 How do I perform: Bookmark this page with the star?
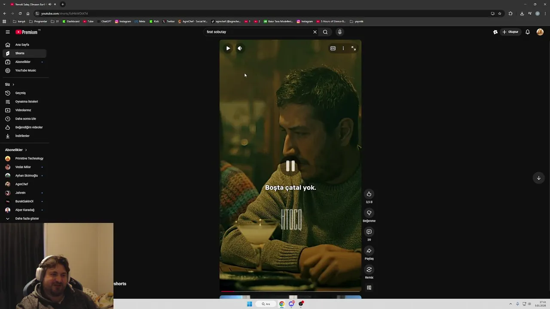pyautogui.click(x=499, y=13)
